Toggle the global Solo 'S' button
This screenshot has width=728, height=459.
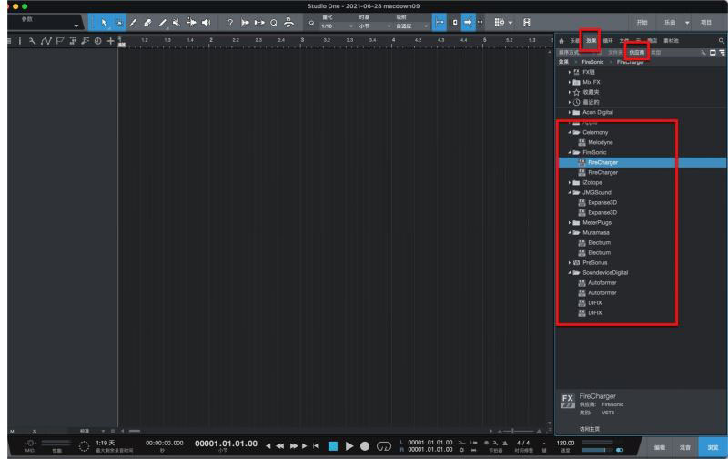click(35, 432)
